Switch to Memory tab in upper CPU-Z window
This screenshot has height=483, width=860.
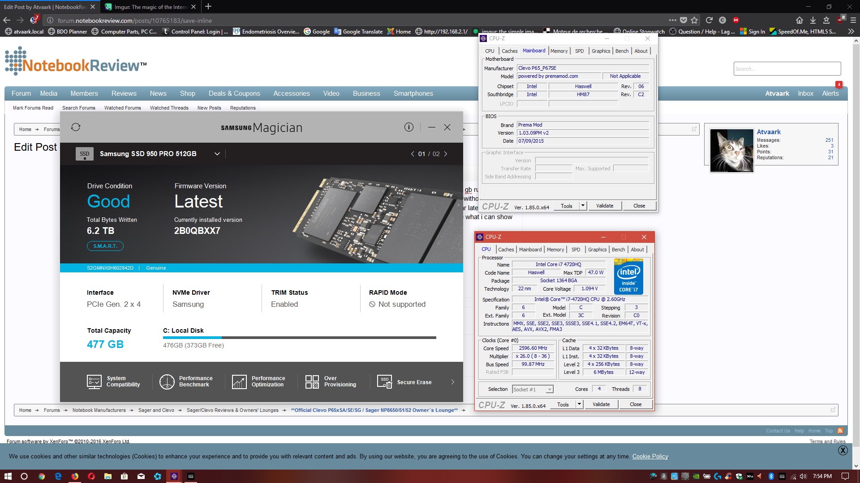(559, 51)
